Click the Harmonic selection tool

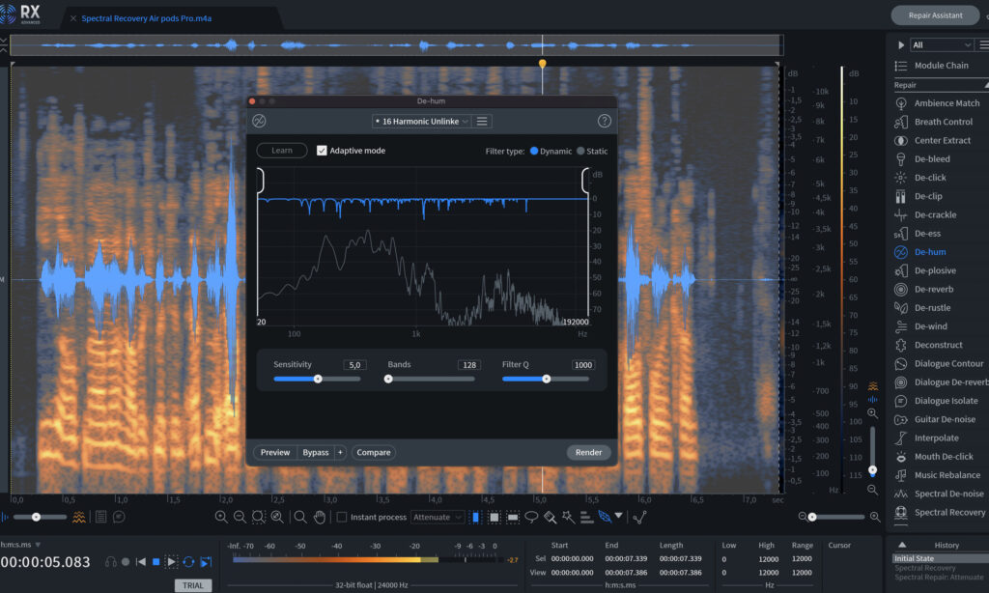pyautogui.click(x=586, y=518)
